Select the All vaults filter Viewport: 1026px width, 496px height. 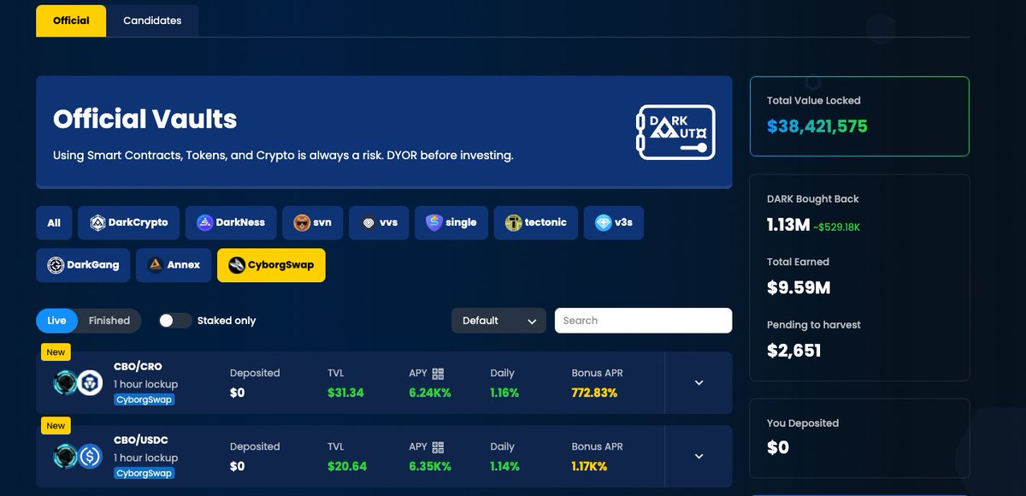pos(54,222)
